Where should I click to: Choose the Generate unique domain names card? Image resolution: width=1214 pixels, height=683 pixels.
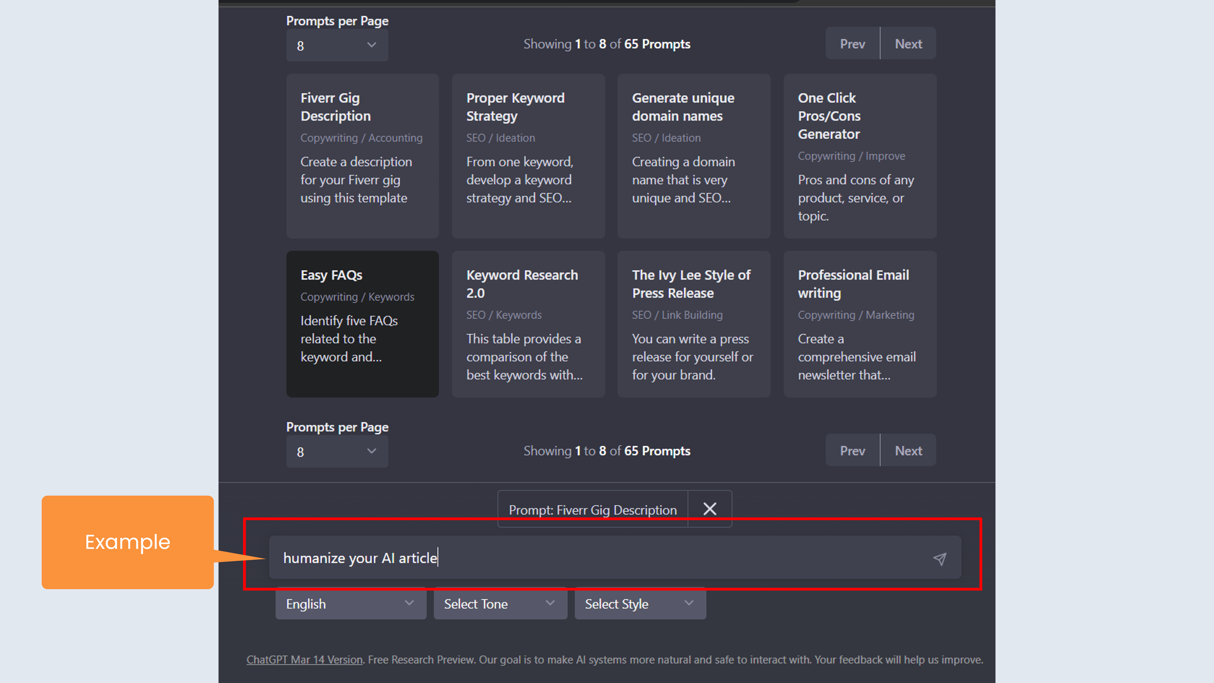[x=694, y=156]
